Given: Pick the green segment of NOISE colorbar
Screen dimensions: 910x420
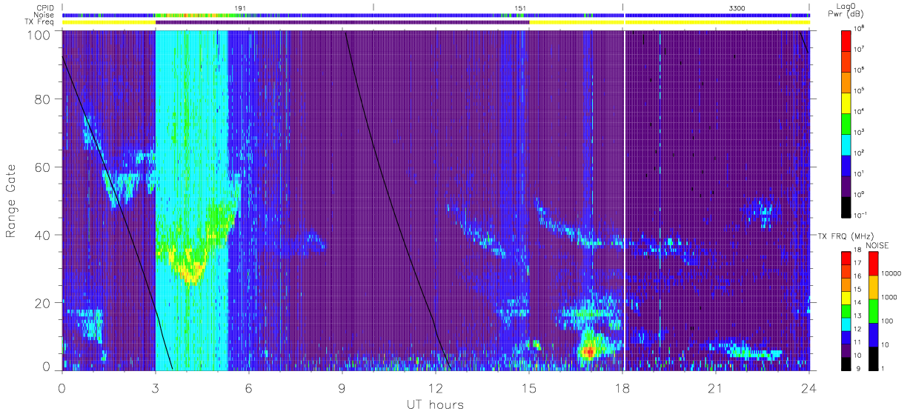Looking at the screenshot, I should coord(874,310).
